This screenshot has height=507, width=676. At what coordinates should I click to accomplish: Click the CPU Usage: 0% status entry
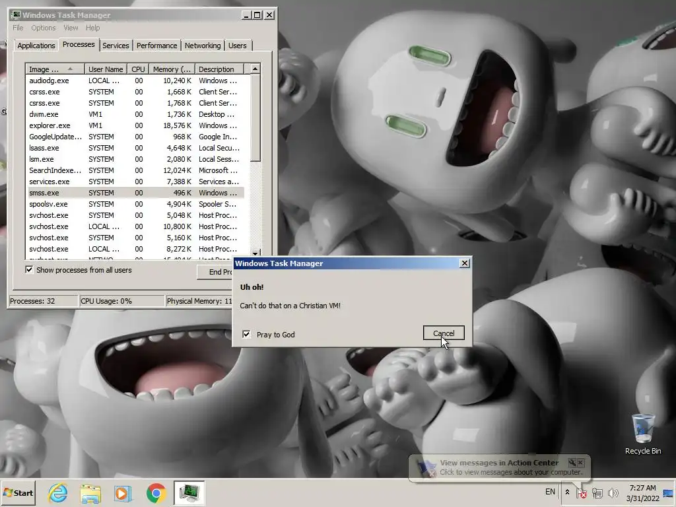[x=122, y=301]
